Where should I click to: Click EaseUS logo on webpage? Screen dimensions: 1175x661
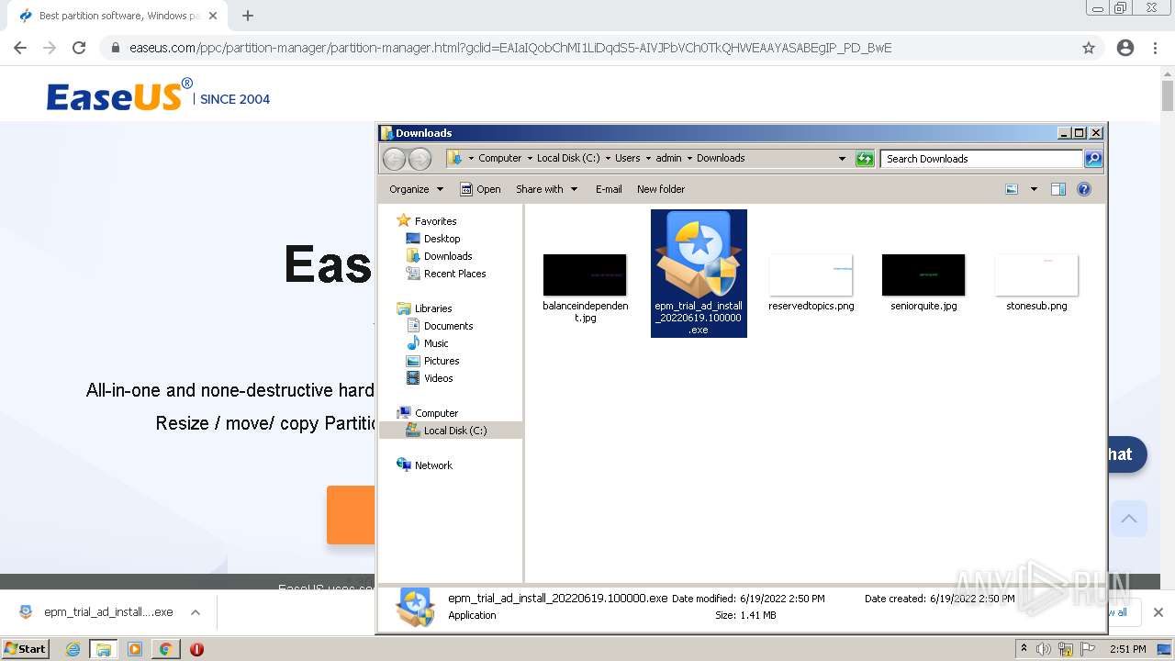[119, 96]
